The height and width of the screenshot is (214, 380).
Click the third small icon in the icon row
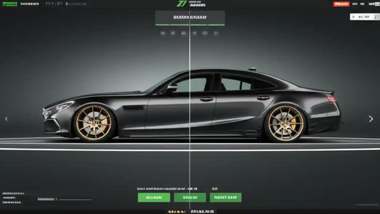[x=183, y=33]
